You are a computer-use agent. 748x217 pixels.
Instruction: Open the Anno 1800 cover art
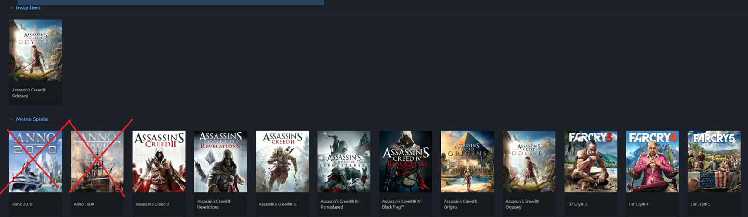pyautogui.click(x=97, y=161)
